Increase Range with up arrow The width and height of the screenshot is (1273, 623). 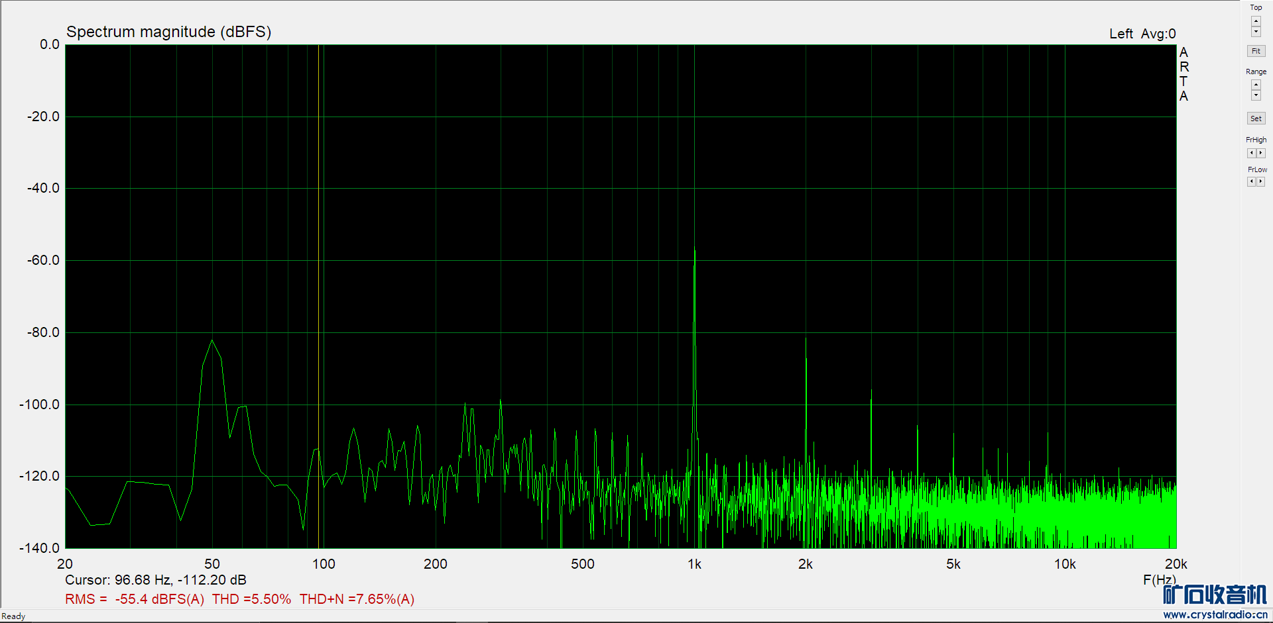point(1256,85)
